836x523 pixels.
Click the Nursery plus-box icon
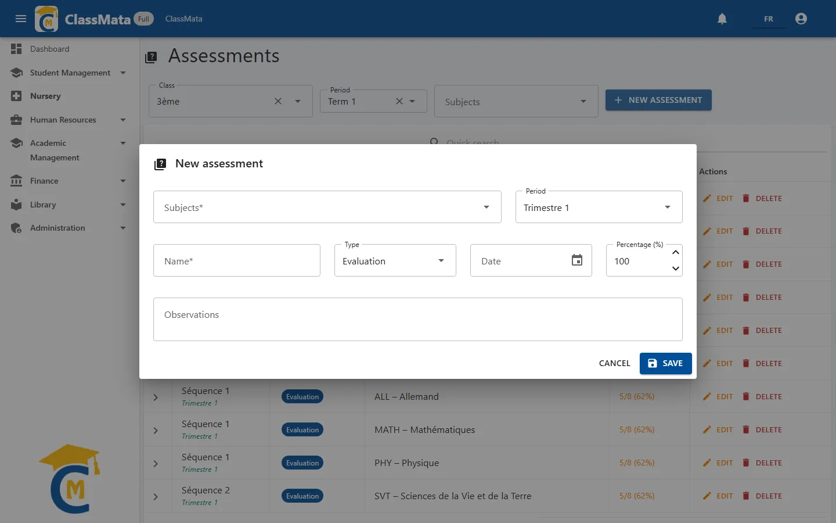[x=16, y=96]
